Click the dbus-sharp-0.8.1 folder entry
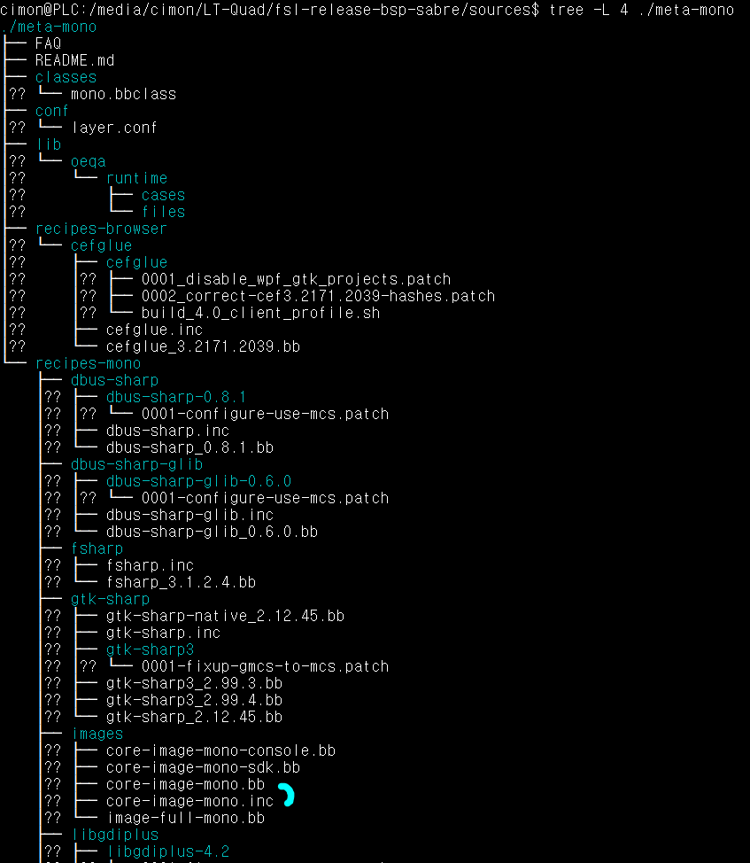The width and height of the screenshot is (750, 863). pos(176,397)
